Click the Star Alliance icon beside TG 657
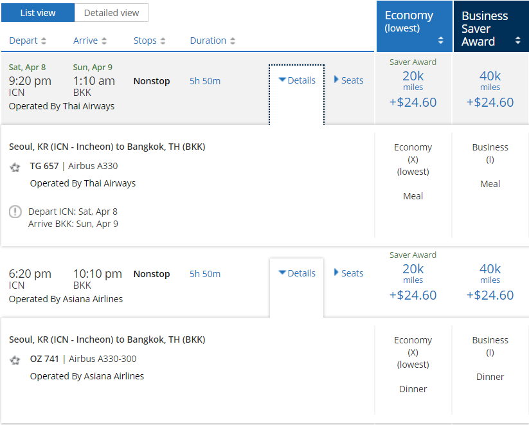 pyautogui.click(x=15, y=167)
